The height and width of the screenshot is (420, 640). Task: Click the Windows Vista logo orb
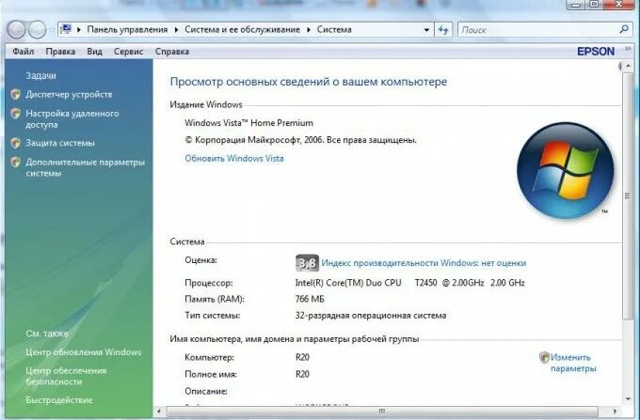(x=566, y=170)
